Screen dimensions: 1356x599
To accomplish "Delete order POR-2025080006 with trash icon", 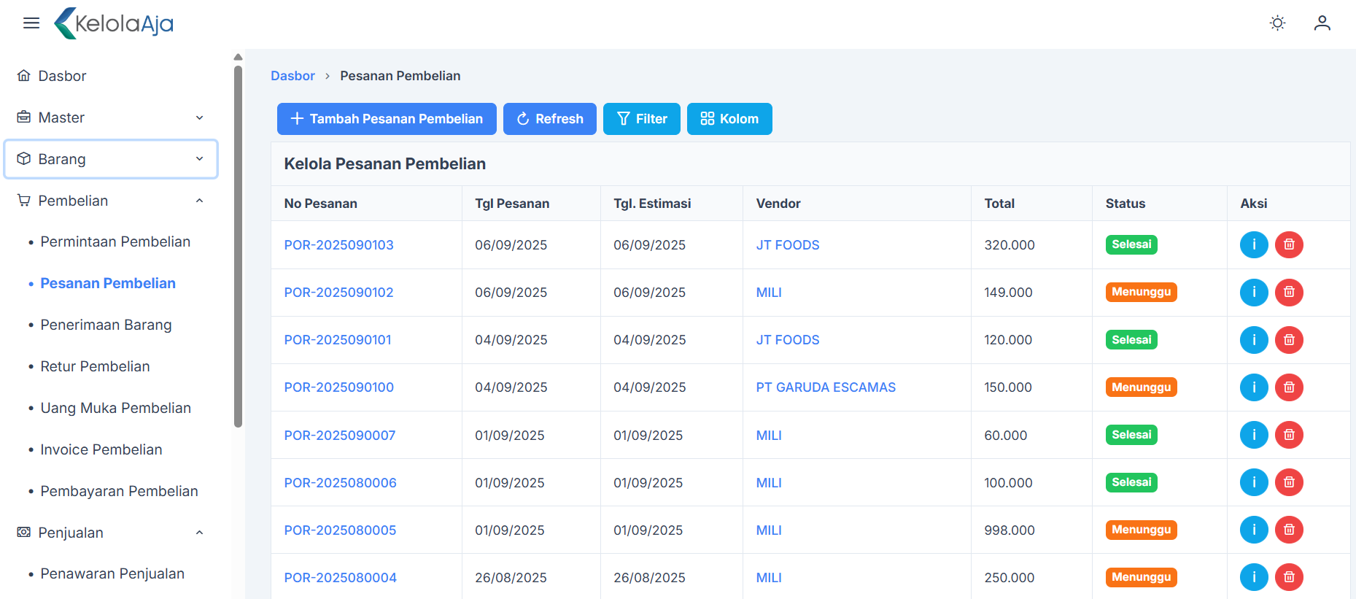I will coord(1288,482).
